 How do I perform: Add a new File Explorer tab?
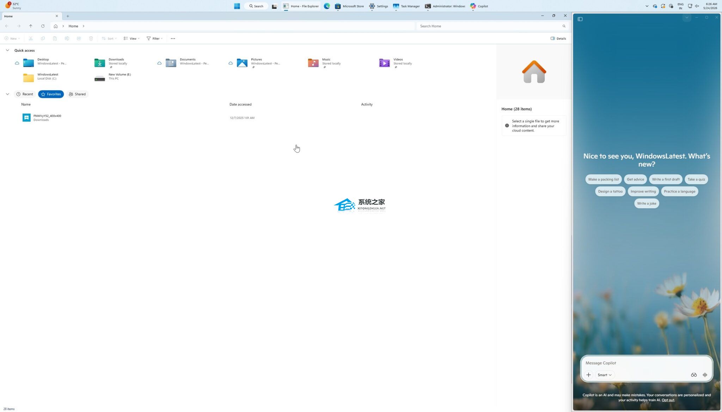click(x=68, y=16)
